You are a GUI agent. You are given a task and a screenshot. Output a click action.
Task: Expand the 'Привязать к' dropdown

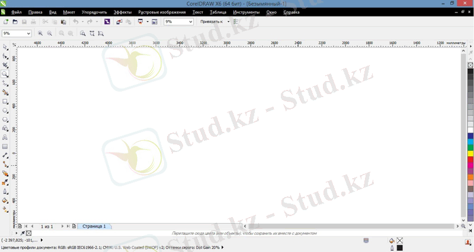pos(228,22)
